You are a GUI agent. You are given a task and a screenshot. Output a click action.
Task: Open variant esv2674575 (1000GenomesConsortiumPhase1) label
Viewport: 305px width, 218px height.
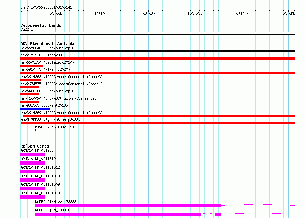pos(62,84)
